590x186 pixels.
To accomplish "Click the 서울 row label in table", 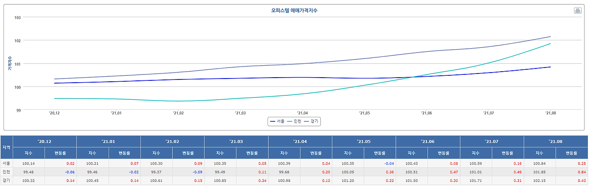I will (x=6, y=163).
